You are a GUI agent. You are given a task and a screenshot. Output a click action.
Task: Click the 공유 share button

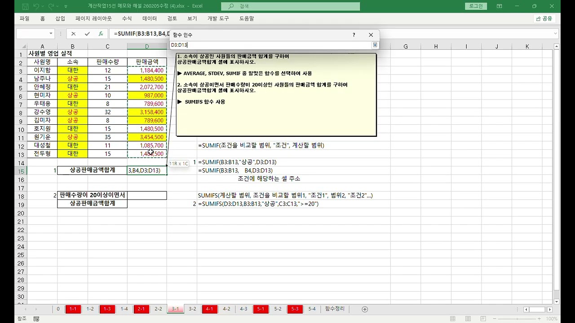point(544,19)
